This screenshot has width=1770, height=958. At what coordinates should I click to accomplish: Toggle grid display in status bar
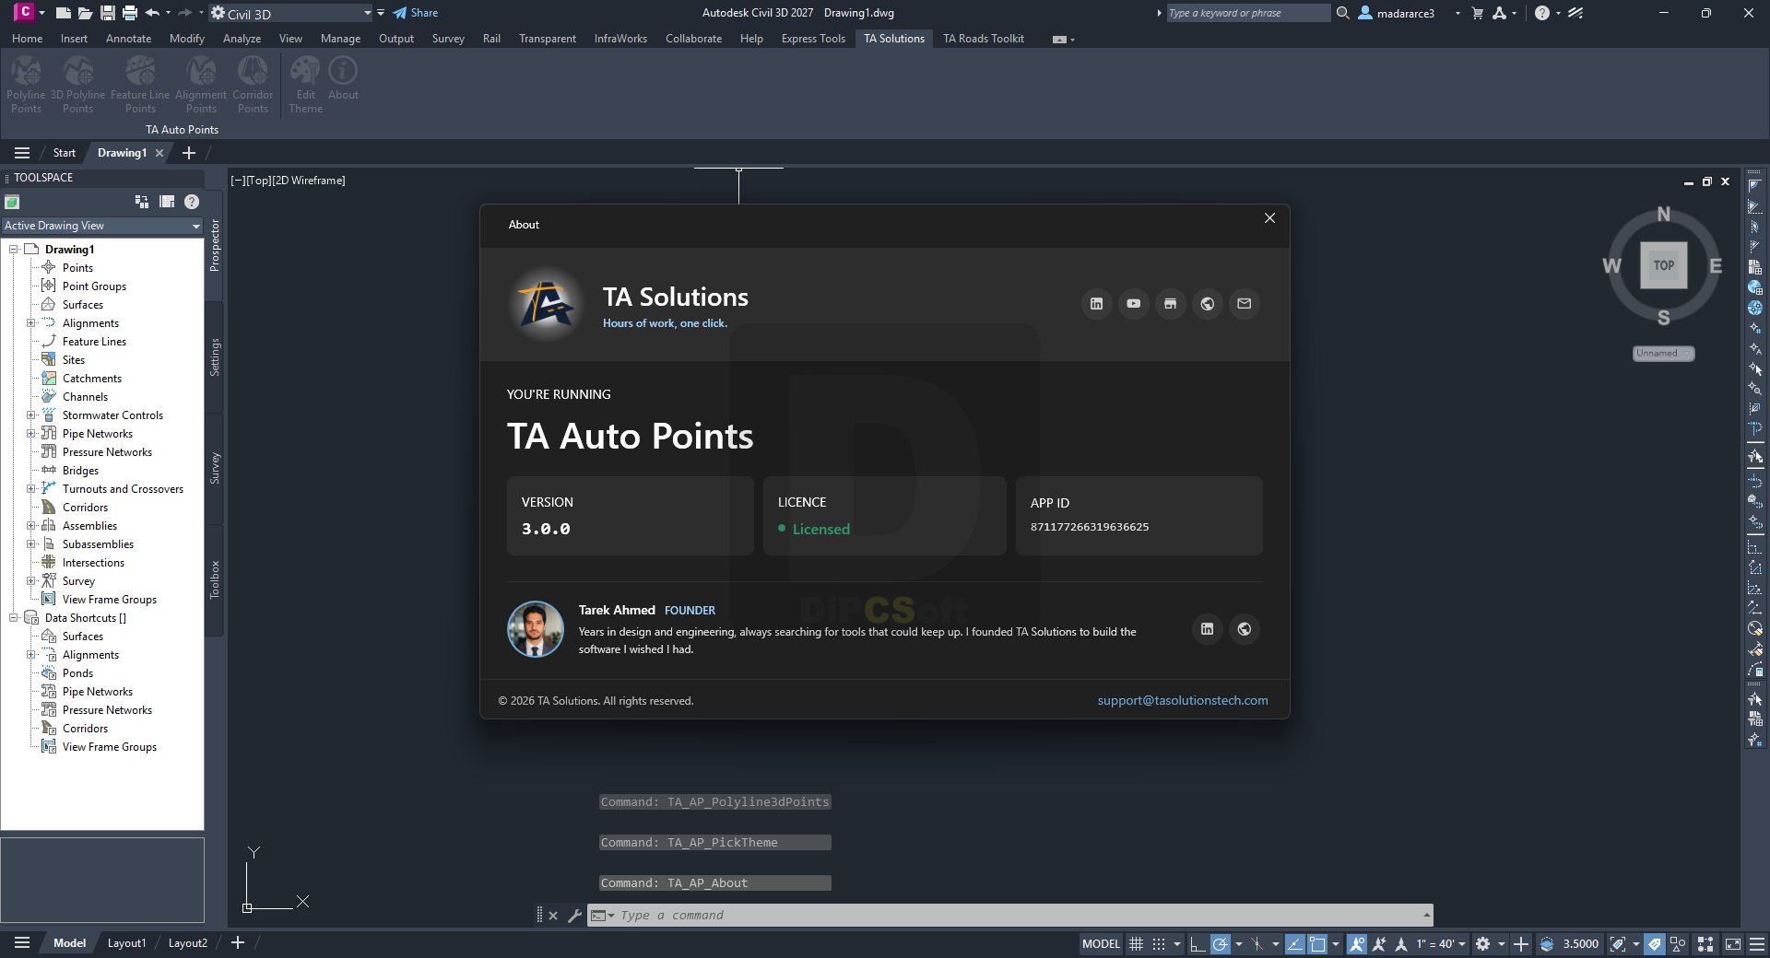1137,944
